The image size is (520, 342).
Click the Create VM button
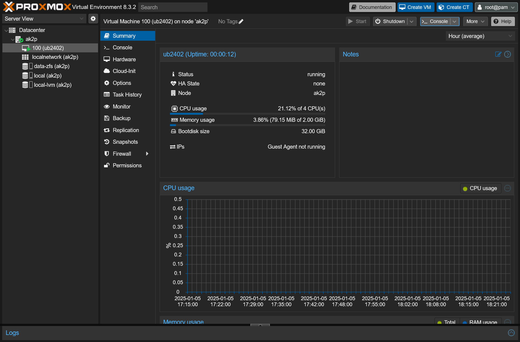[416, 7]
